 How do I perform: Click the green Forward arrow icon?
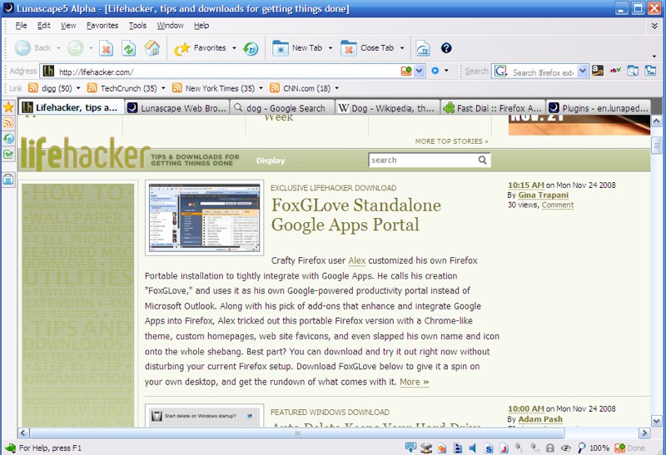click(76, 48)
